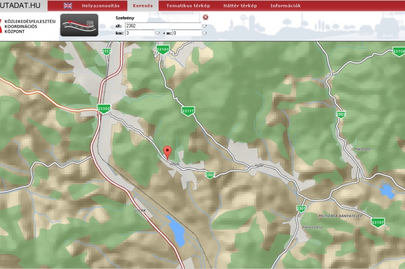Viewport: 405px width, 269px height.
Task: Click road shield 2112 on the map
Action: point(106,51)
